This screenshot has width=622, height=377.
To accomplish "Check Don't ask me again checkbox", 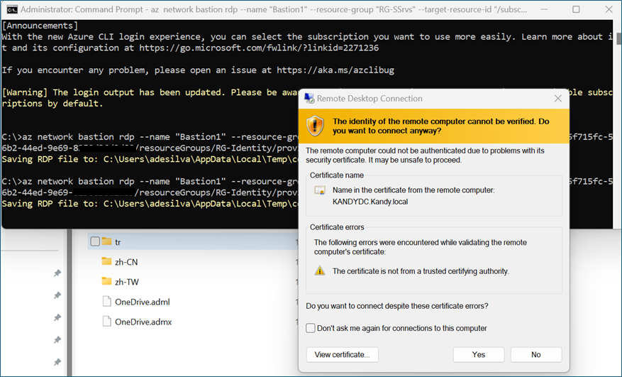I will pos(311,328).
